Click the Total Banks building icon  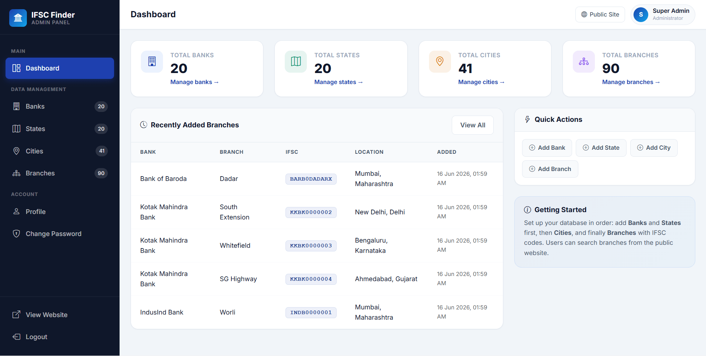tap(152, 62)
